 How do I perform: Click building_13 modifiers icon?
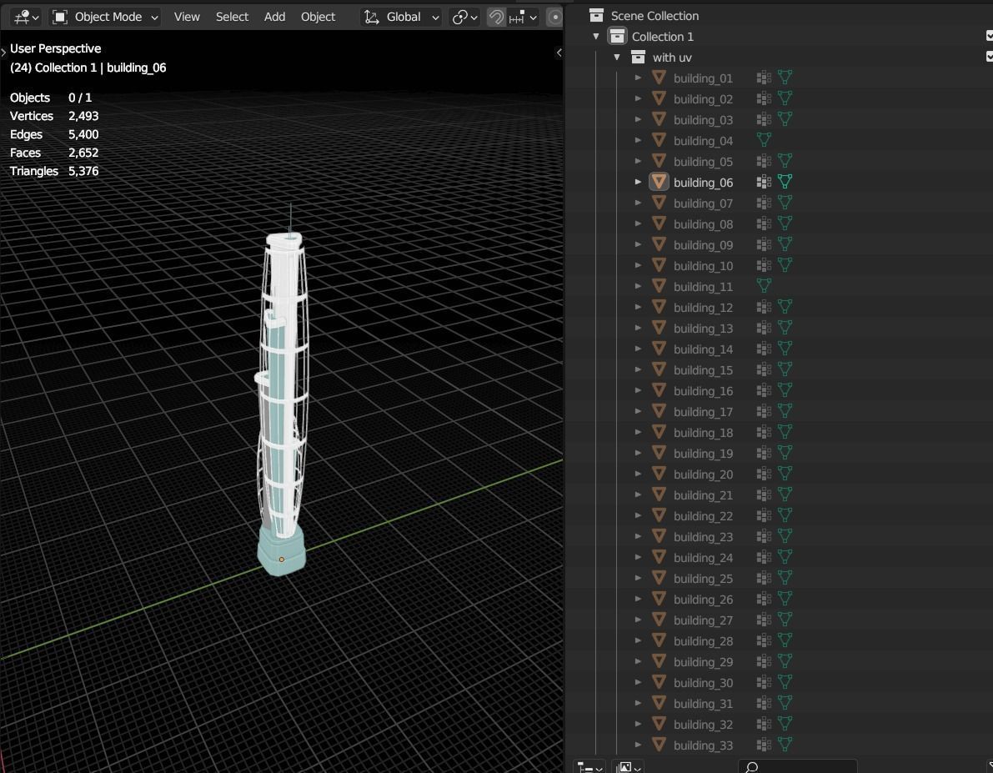click(x=764, y=328)
